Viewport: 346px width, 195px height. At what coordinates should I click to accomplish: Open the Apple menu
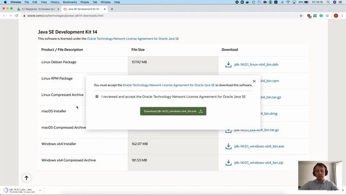coord(5,2)
